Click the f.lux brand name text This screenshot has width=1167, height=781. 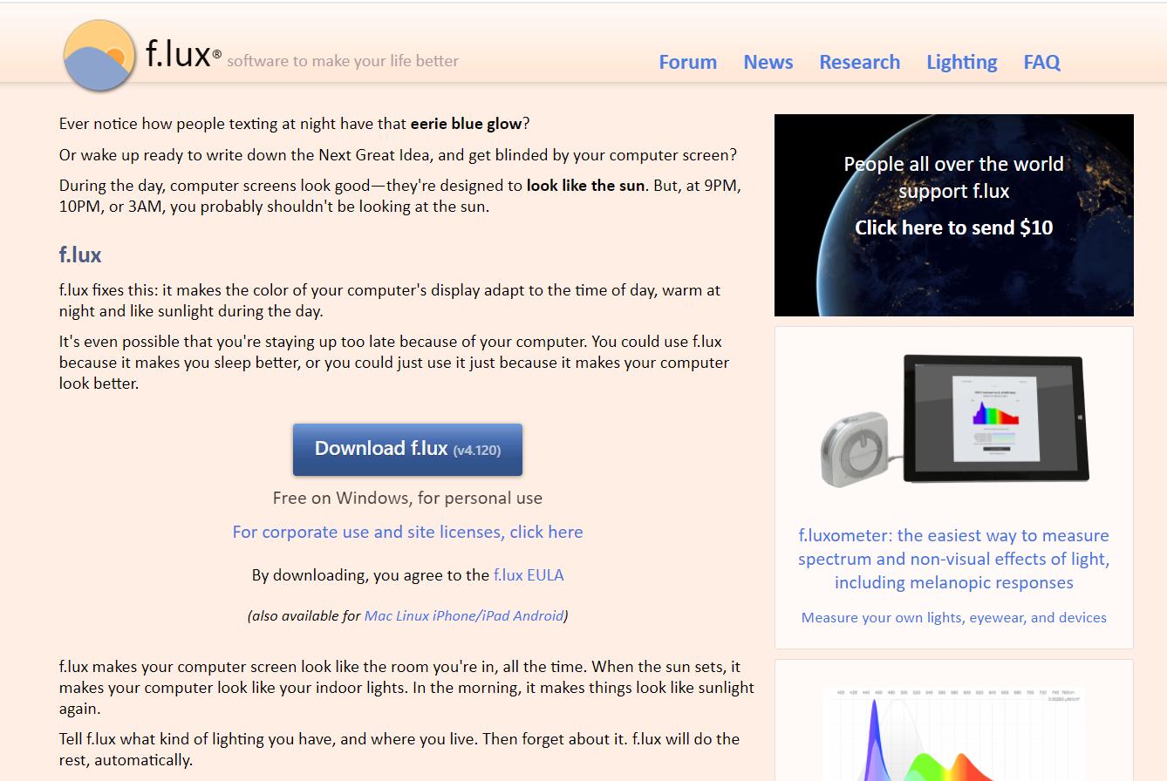[x=178, y=55]
